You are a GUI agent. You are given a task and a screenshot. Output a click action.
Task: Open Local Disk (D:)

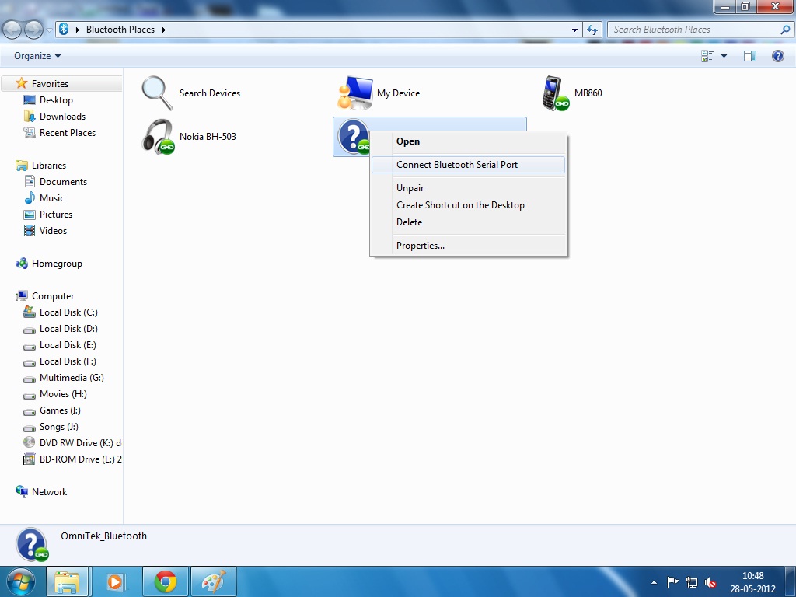68,329
